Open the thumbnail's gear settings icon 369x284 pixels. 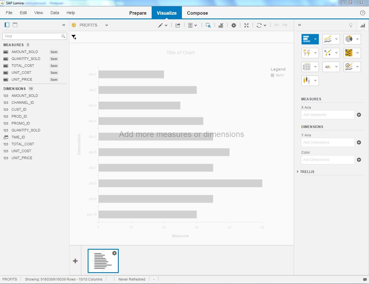point(114,253)
